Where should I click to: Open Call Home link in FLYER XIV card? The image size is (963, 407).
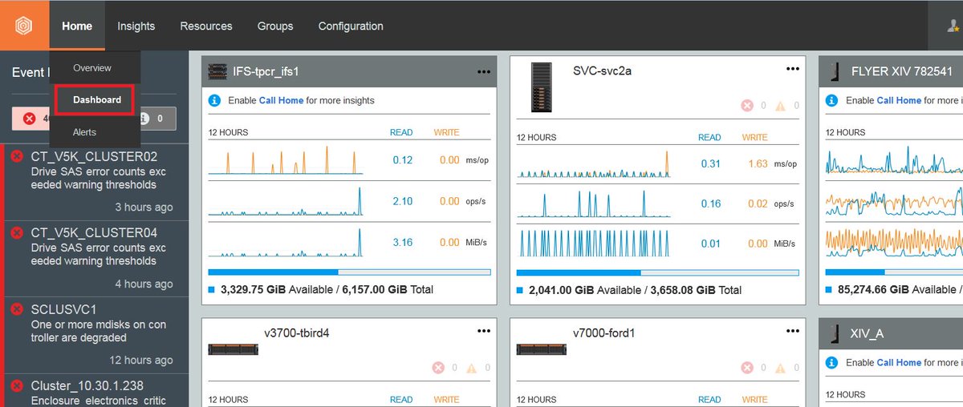tap(899, 100)
